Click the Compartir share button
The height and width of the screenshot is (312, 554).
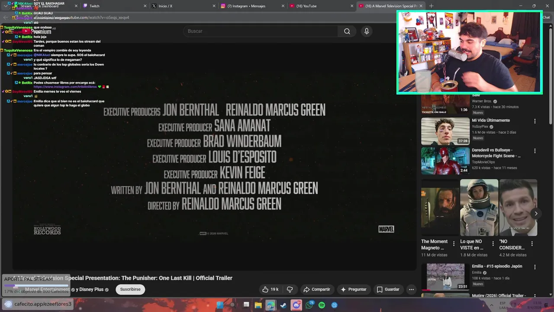click(x=317, y=289)
